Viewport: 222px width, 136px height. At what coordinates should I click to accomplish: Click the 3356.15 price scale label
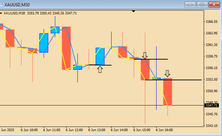211,68
